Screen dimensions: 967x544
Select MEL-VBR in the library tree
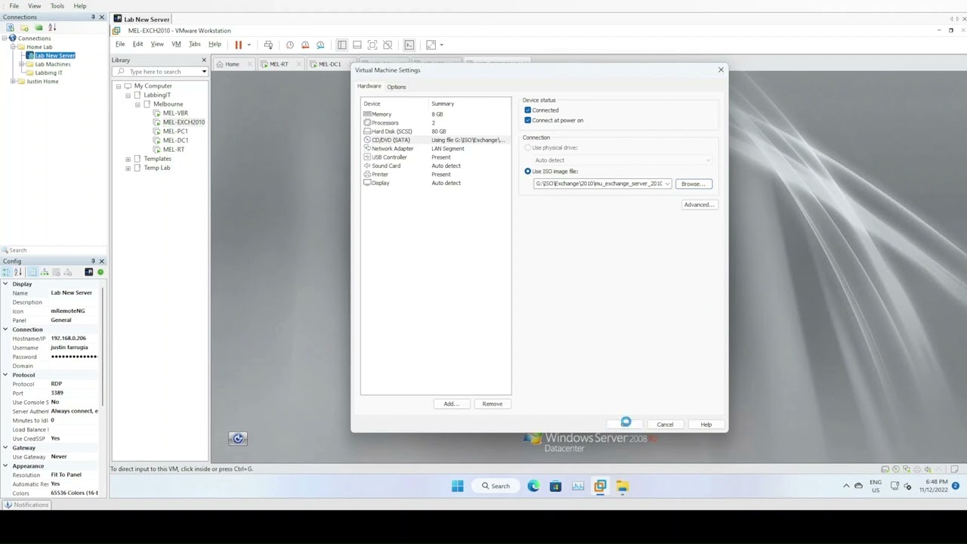(x=175, y=113)
